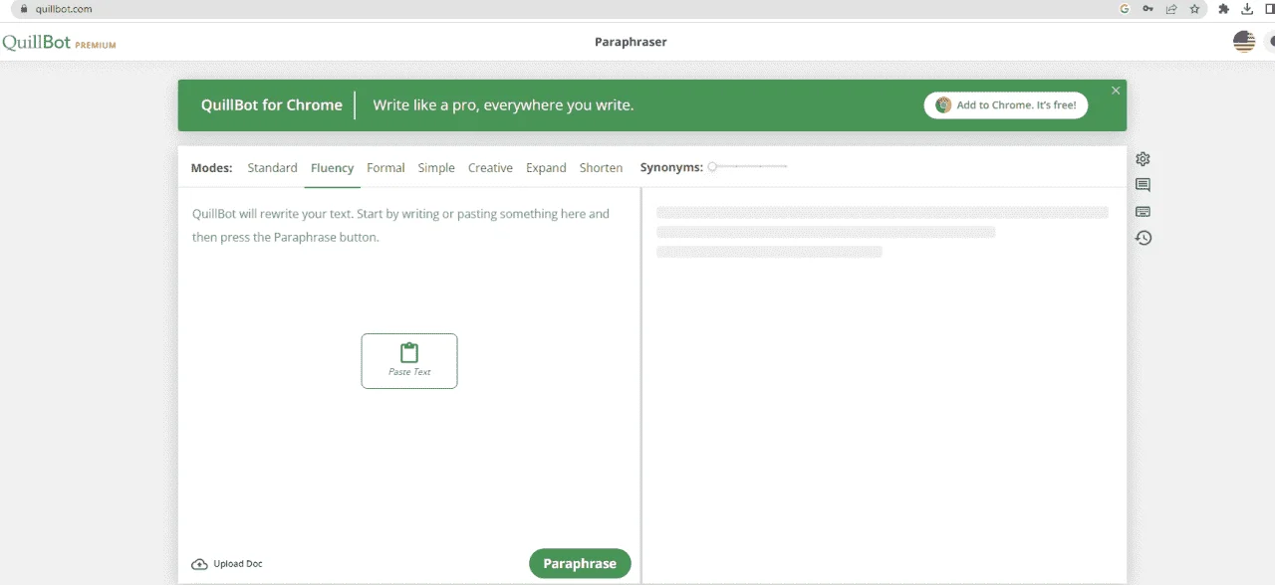1275x585 pixels.
Task: Click the Paraphraser page title
Action: point(631,42)
